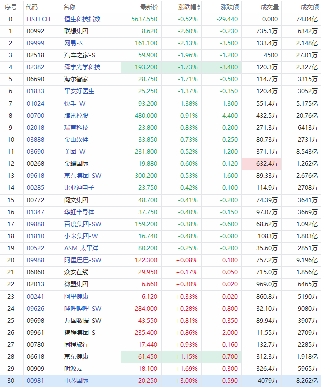Select stock name 阅文集团
This screenshot has width=321, height=389.
[76, 200]
